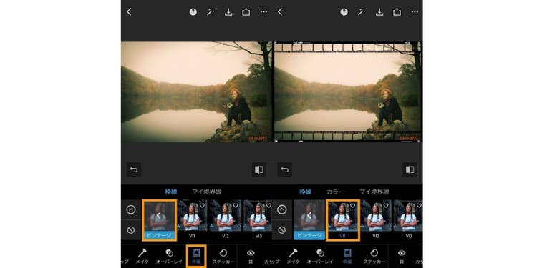Viewport: 537px width, 268px height.
Task: Tap the back arrow in the right screenshot
Action: pyautogui.click(x=280, y=12)
